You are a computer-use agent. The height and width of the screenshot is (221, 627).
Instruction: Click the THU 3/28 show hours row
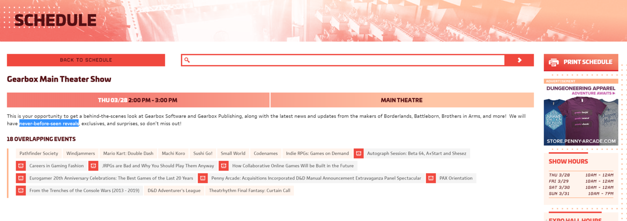pos(581,175)
